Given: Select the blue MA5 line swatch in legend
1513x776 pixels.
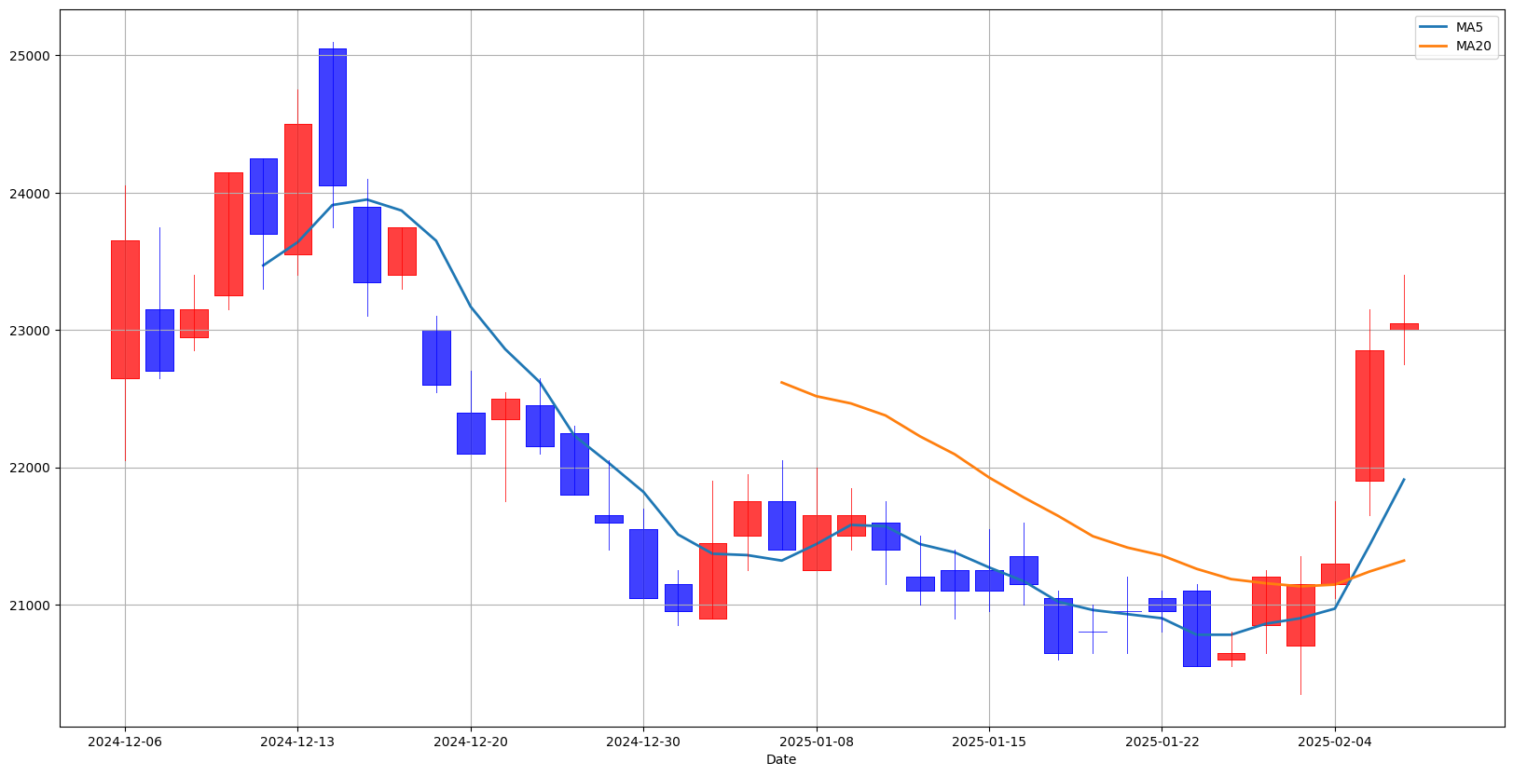Looking at the screenshot, I should click(x=1434, y=27).
